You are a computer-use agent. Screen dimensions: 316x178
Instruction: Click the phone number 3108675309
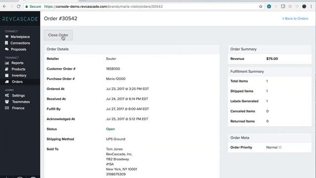click(116, 174)
